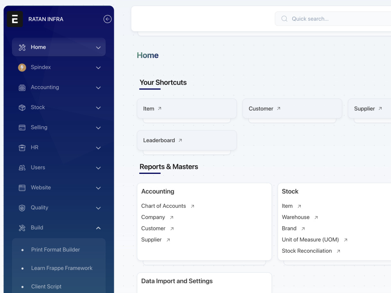Click arrow icon beside Leaderboard shortcut

pyautogui.click(x=180, y=140)
